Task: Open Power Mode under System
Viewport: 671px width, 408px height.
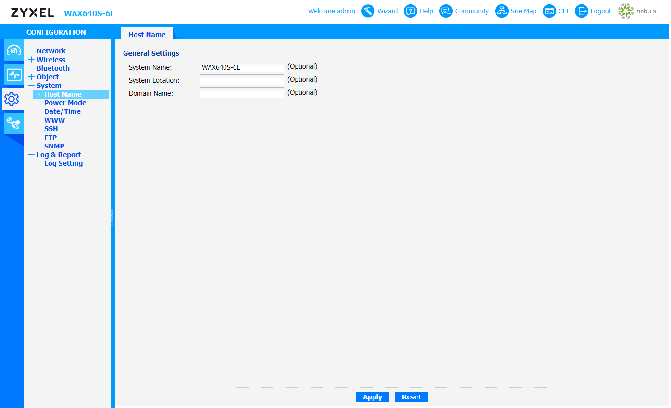Action: point(65,103)
